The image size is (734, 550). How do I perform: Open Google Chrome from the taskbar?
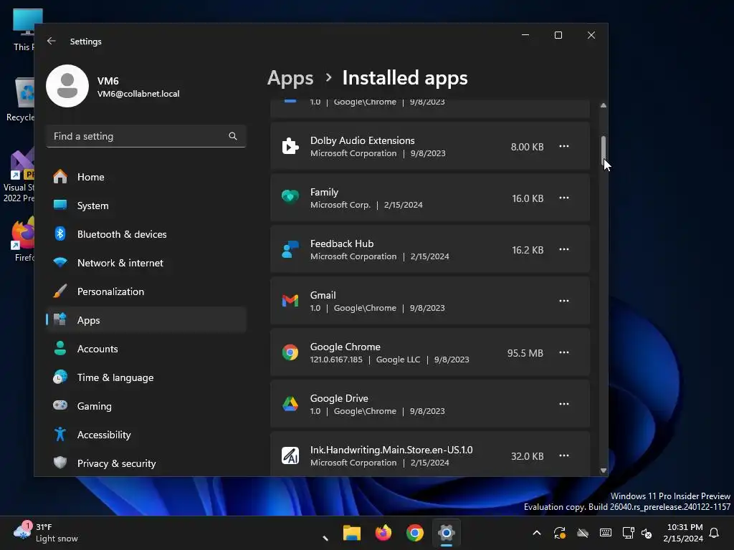pyautogui.click(x=415, y=533)
